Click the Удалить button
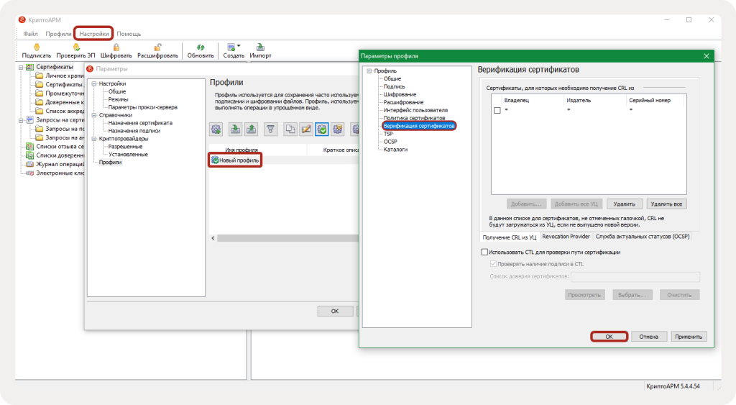This screenshot has height=405, width=736. pyautogui.click(x=624, y=204)
